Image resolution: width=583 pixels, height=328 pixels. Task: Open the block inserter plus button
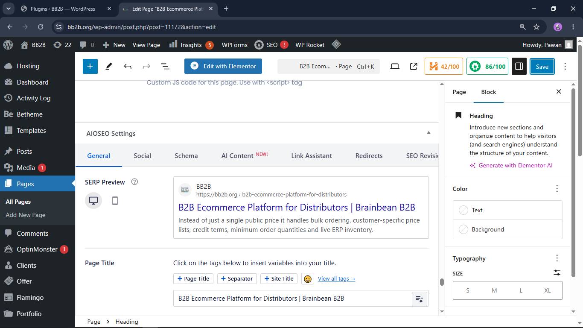(x=90, y=66)
